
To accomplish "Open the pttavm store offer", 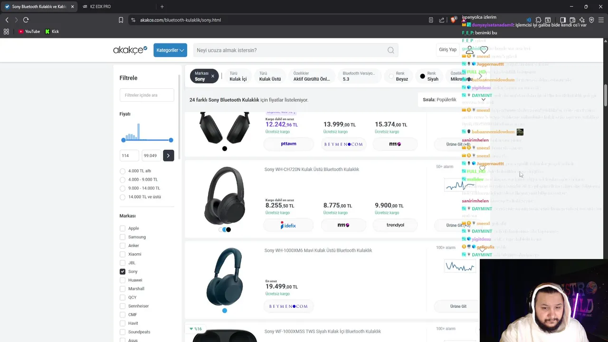I will pos(288,144).
